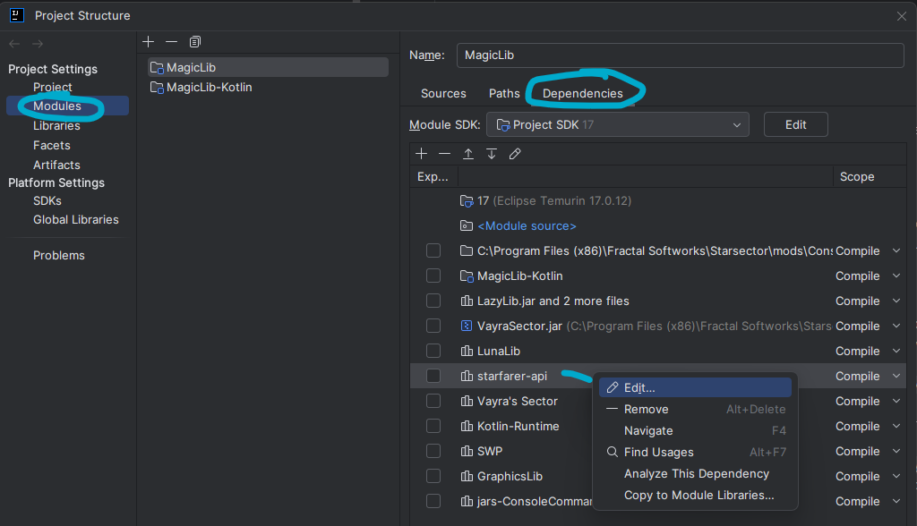
Task: Choose Edit... in the context menu
Action: coord(695,387)
